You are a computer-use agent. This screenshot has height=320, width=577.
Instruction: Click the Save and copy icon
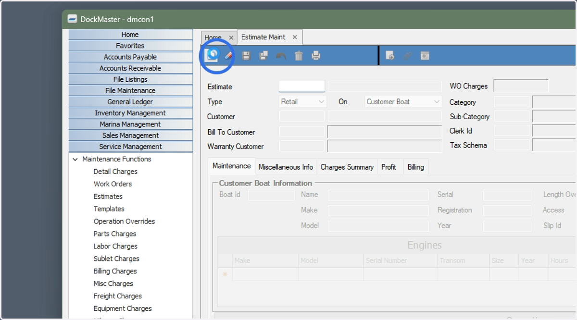pyautogui.click(x=263, y=56)
